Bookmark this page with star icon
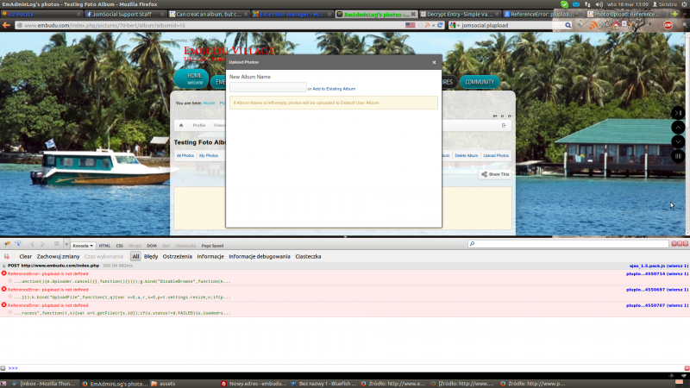 [x=420, y=25]
